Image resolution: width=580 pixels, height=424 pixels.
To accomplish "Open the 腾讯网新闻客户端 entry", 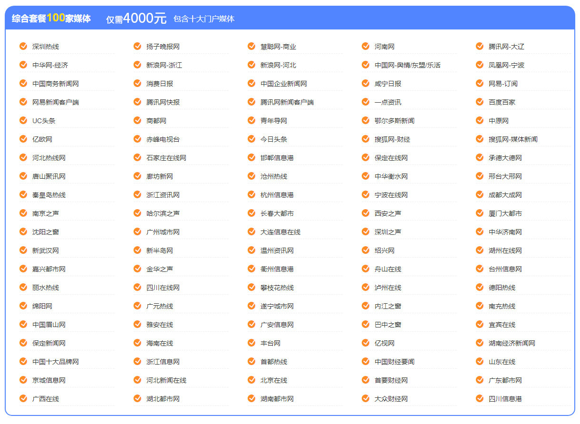I will tap(287, 102).
